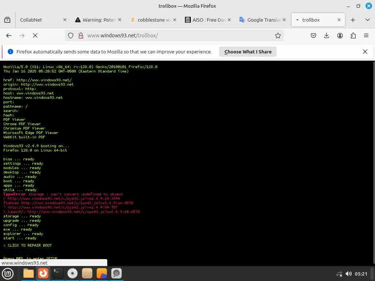Close the Firefox window
The height and width of the screenshot is (281, 375).
pos(368,6)
